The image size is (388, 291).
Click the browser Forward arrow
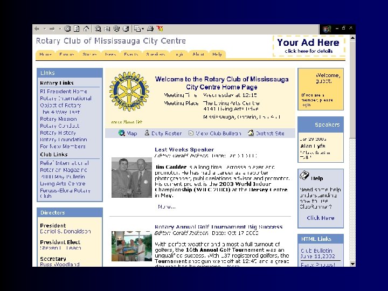coord(52,29)
